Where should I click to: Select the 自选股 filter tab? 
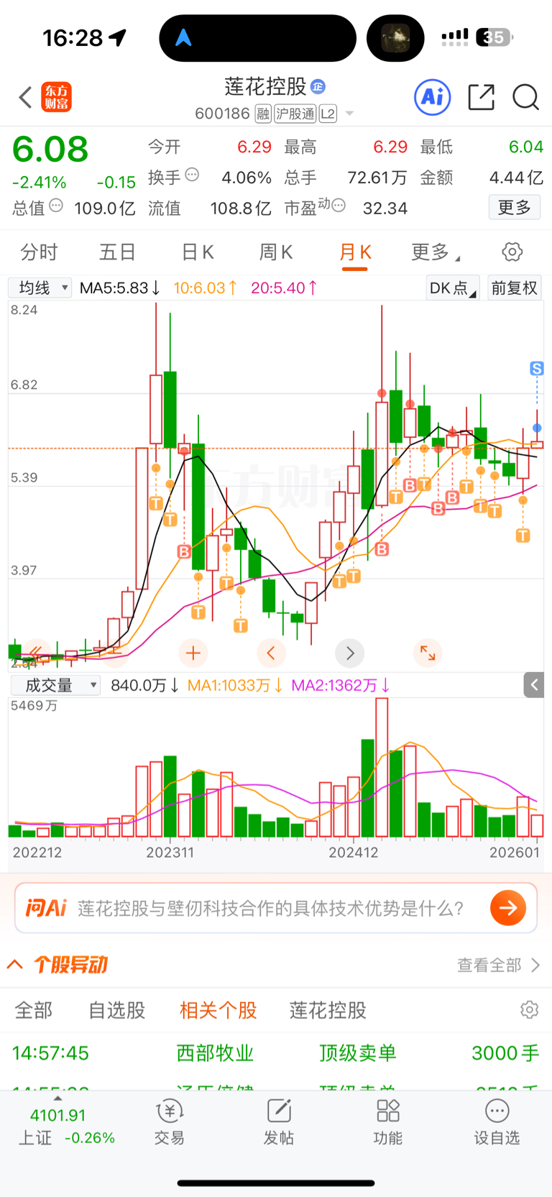[117, 1010]
